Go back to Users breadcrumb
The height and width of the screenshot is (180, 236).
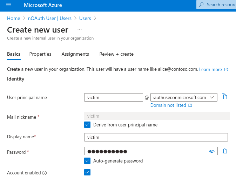85,18
